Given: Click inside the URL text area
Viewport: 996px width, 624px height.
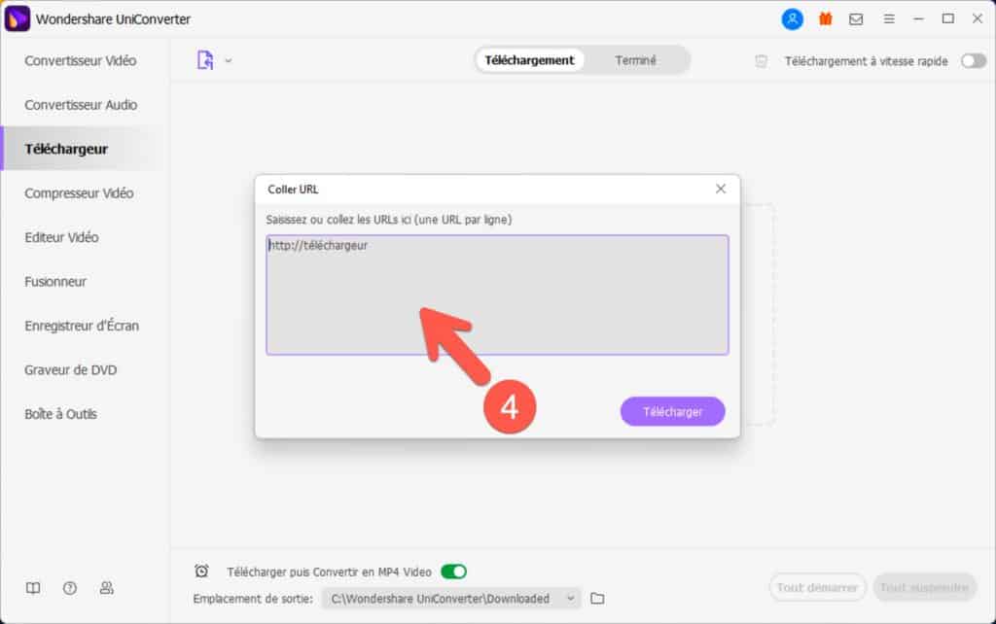Looking at the screenshot, I should [497, 295].
